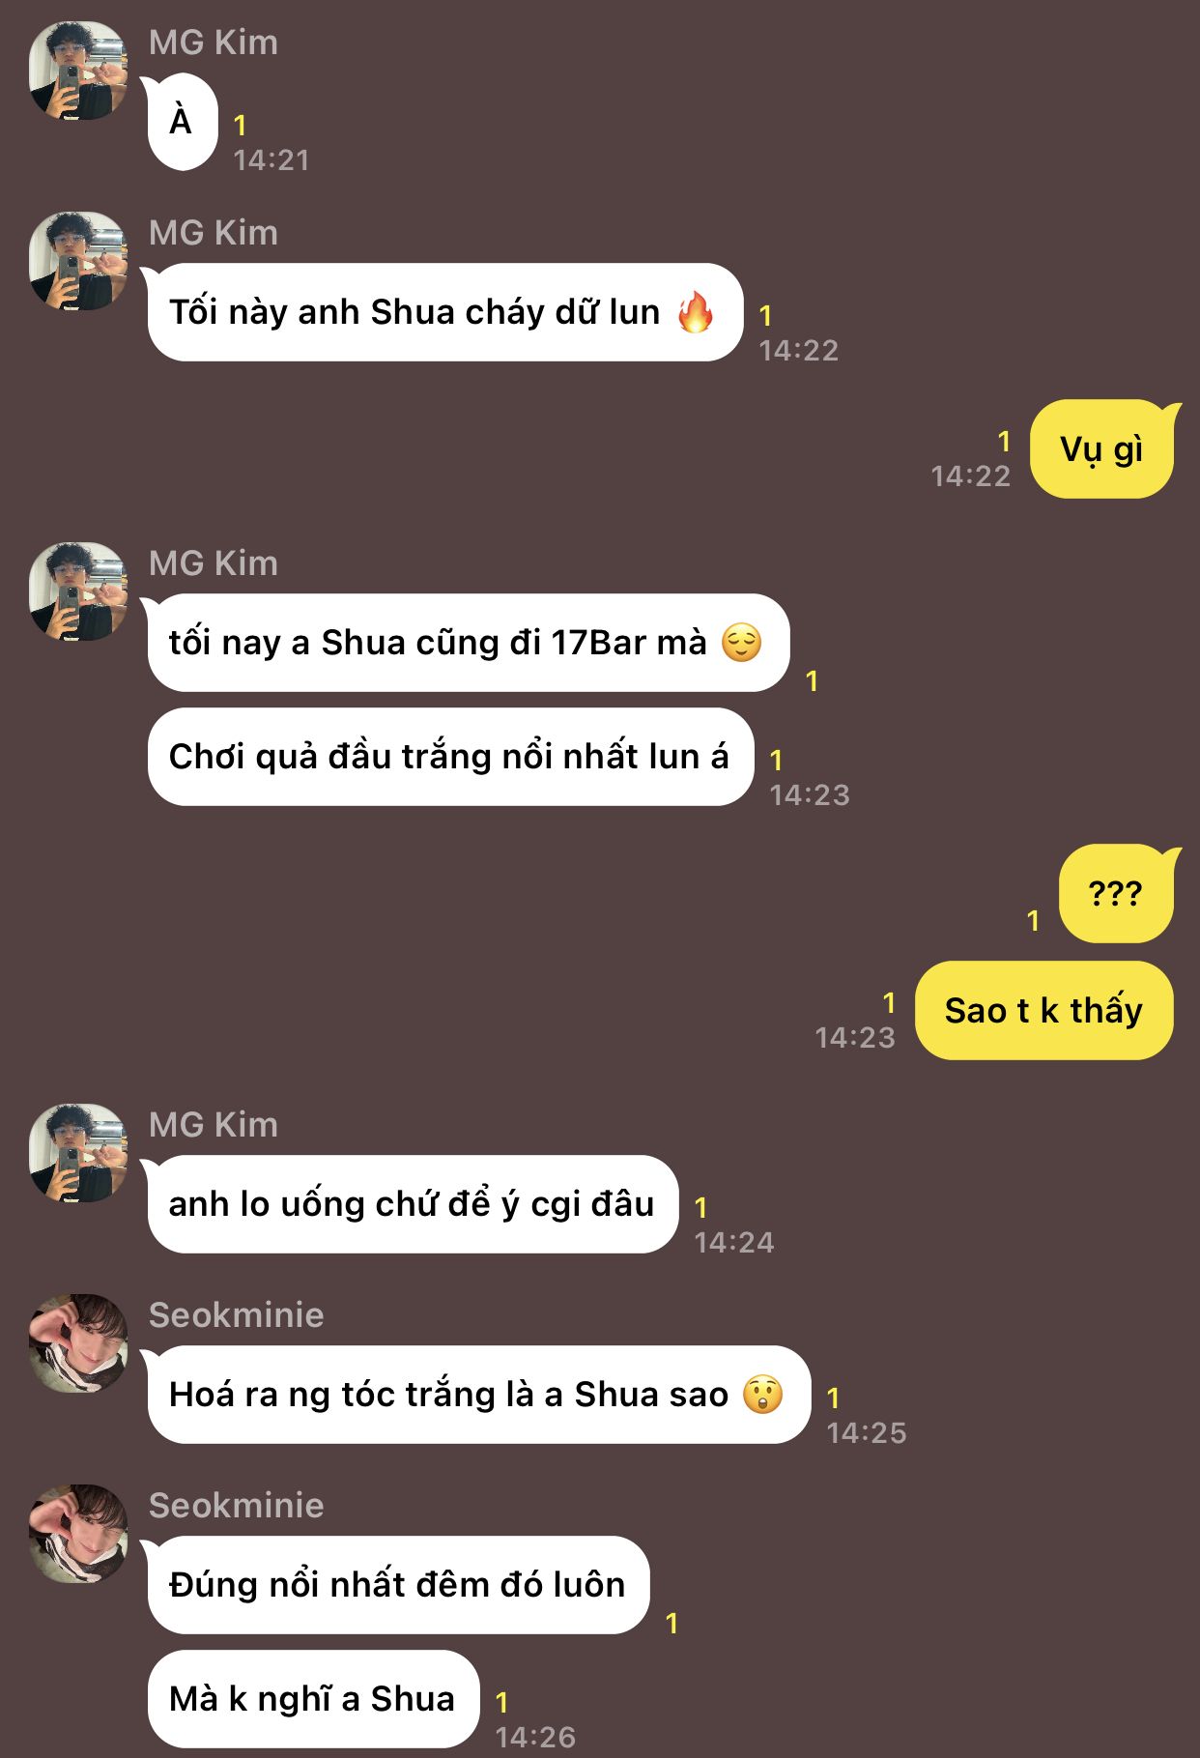
Task: Open MG Kim's avatar beside the 'À' message
Action: point(78,71)
